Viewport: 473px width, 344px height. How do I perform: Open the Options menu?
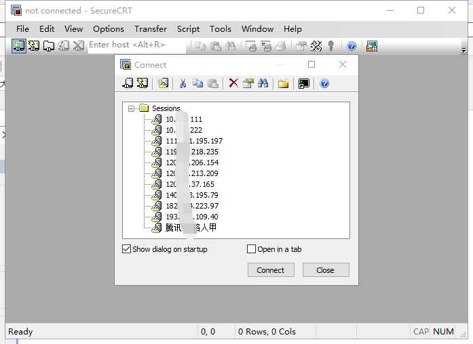click(109, 29)
